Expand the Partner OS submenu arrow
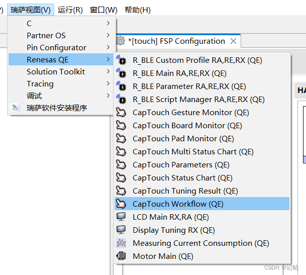The height and width of the screenshot is (275, 306). [108, 35]
